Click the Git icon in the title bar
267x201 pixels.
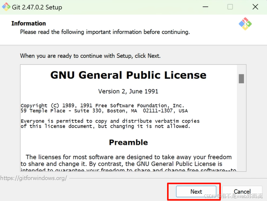(x=6, y=7)
